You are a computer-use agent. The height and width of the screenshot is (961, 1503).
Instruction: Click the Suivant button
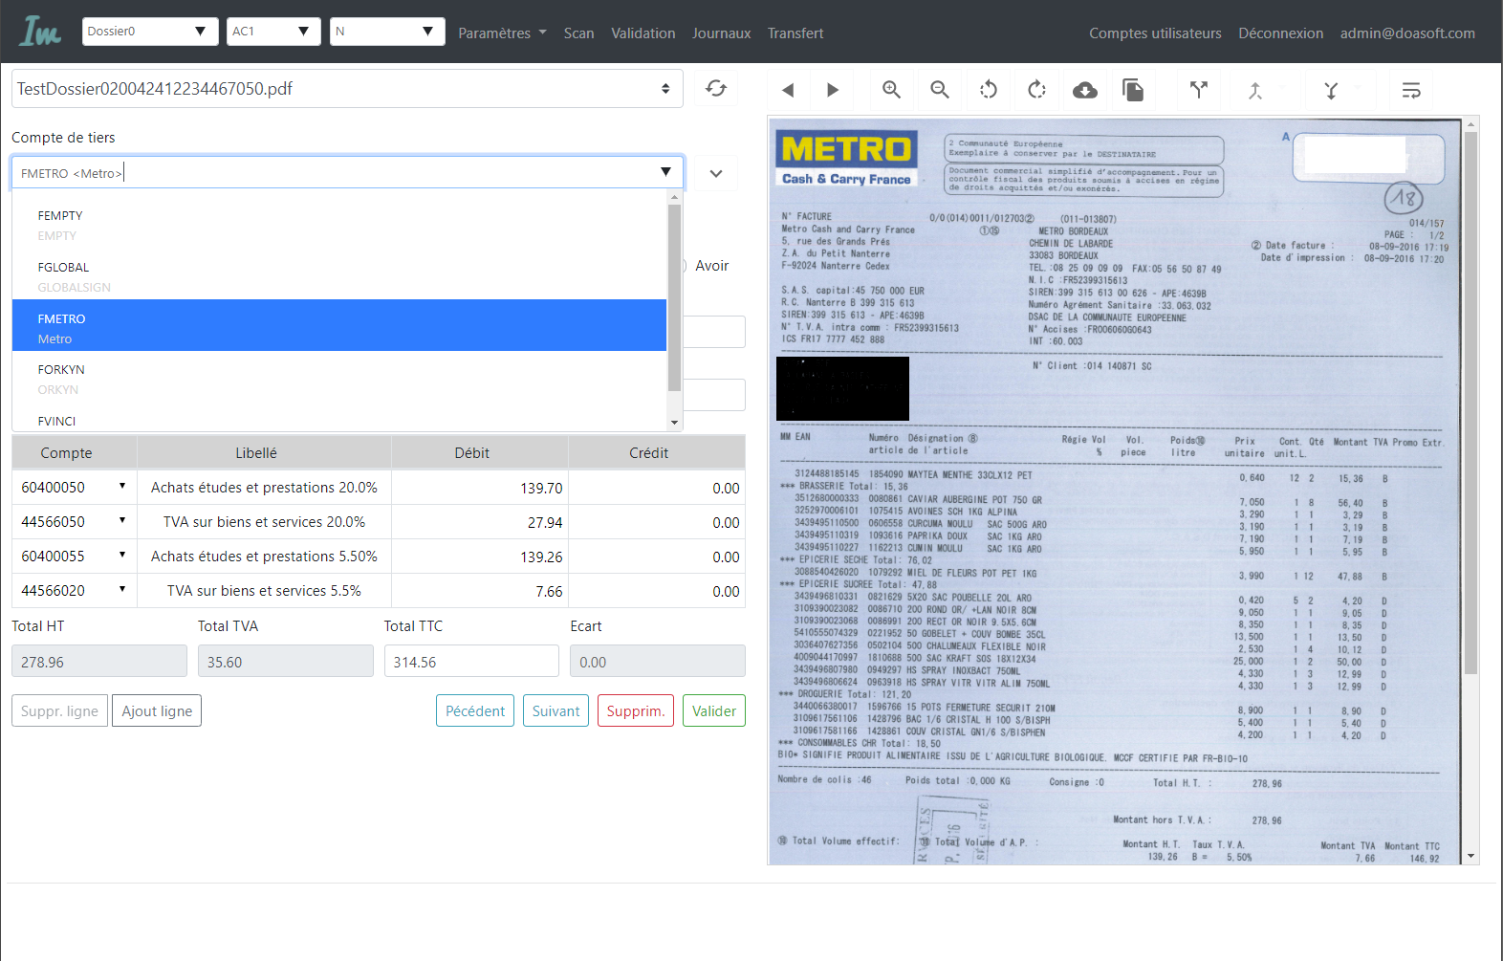pos(555,710)
